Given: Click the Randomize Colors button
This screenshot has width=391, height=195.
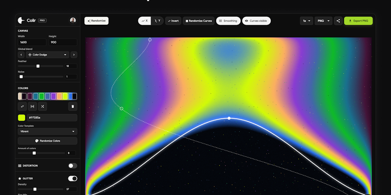Looking at the screenshot, I should [47, 141].
